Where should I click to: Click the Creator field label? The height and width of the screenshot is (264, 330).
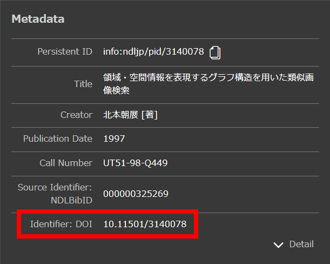76,115
